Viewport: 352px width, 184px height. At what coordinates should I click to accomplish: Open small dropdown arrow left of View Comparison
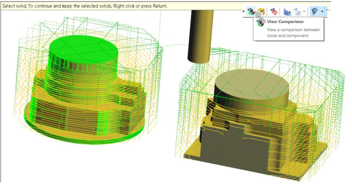click(243, 12)
